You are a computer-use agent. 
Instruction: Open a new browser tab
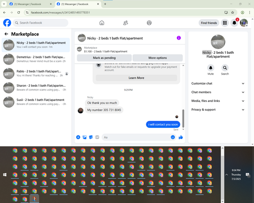(x=105, y=4)
